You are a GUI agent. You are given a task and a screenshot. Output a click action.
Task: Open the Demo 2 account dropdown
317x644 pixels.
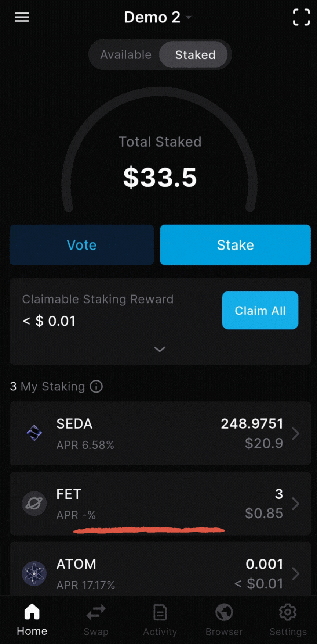[158, 17]
